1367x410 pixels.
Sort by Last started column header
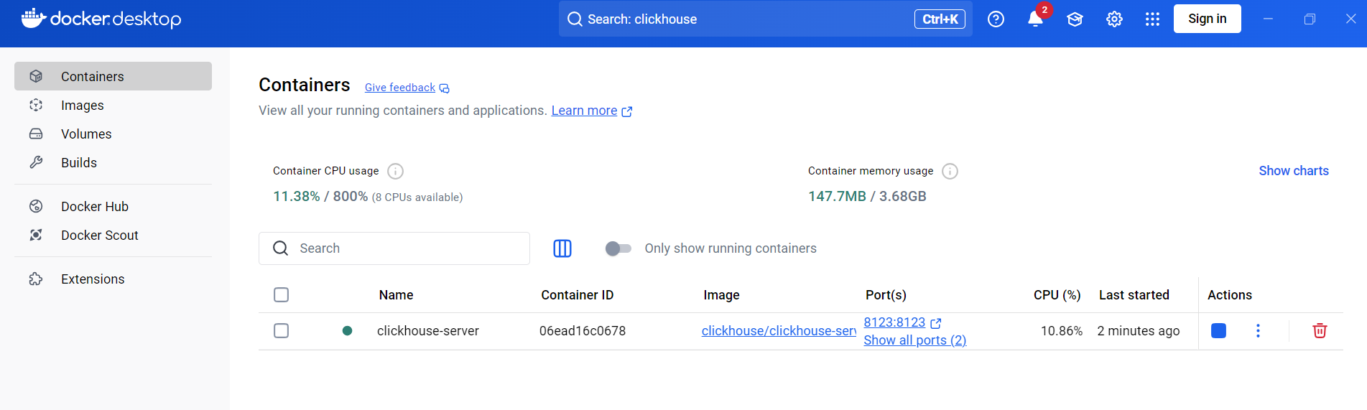click(x=1134, y=295)
